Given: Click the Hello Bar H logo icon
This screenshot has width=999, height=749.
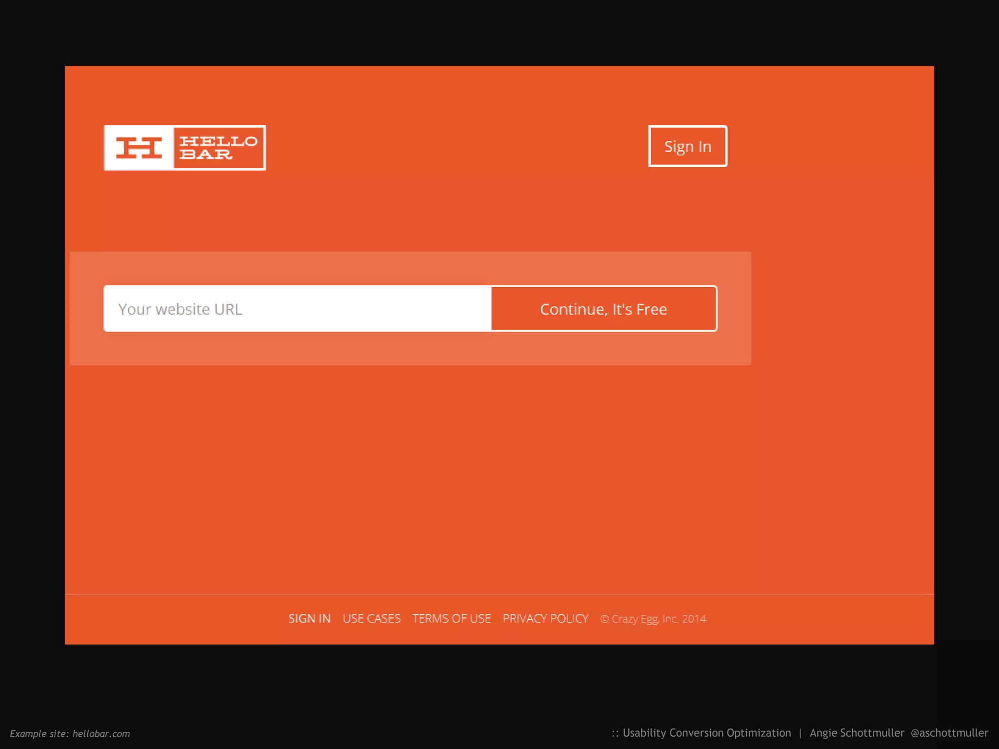Looking at the screenshot, I should tap(139, 148).
